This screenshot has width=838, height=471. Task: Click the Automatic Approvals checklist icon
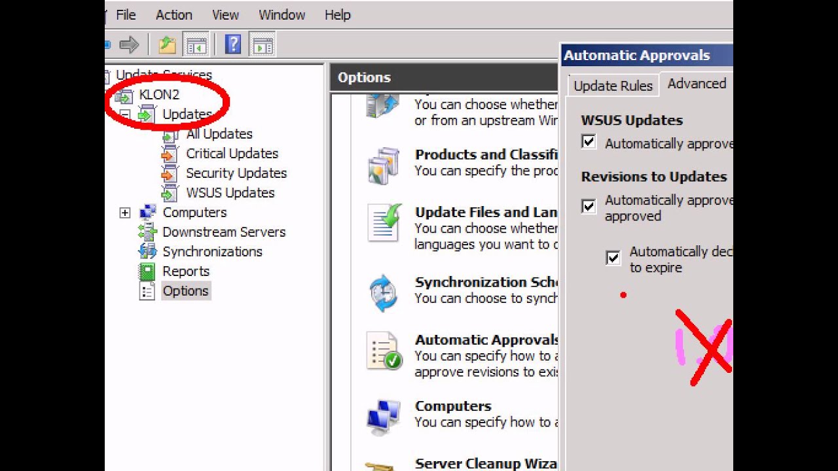[384, 351]
